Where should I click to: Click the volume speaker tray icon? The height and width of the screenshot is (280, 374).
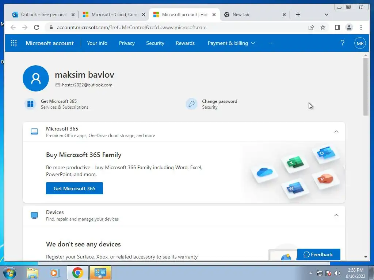337,273
